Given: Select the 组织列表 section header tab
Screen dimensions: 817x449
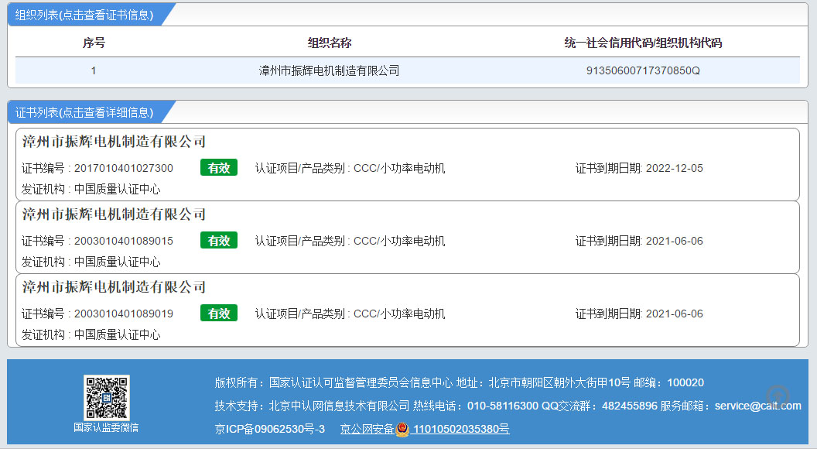Looking at the screenshot, I should [x=85, y=15].
